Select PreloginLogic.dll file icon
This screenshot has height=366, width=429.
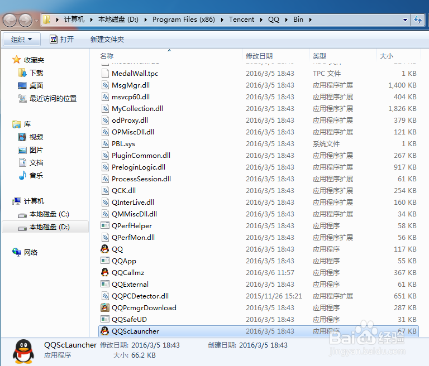point(105,167)
